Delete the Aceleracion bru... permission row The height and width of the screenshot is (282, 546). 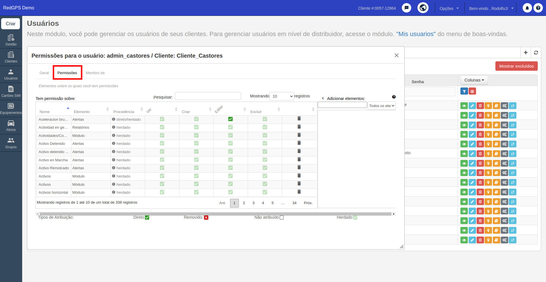coord(299,118)
